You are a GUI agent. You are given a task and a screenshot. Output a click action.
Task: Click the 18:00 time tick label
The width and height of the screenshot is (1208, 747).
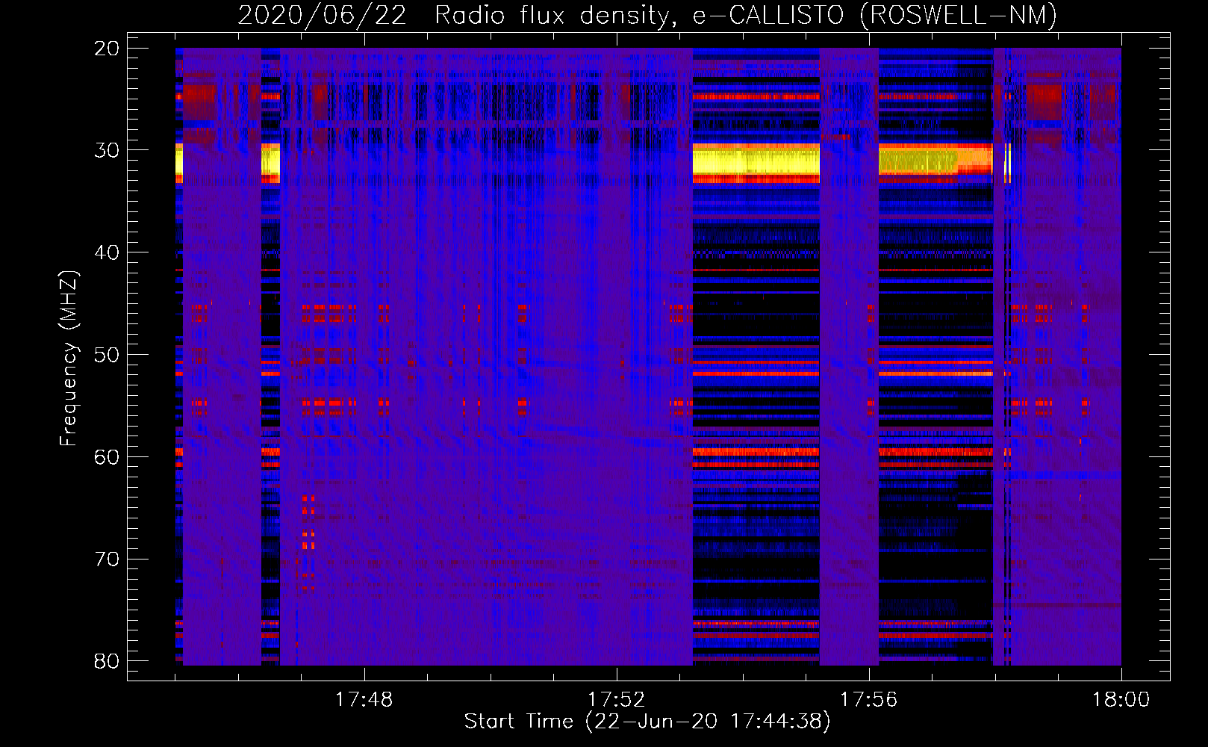click(x=1121, y=700)
